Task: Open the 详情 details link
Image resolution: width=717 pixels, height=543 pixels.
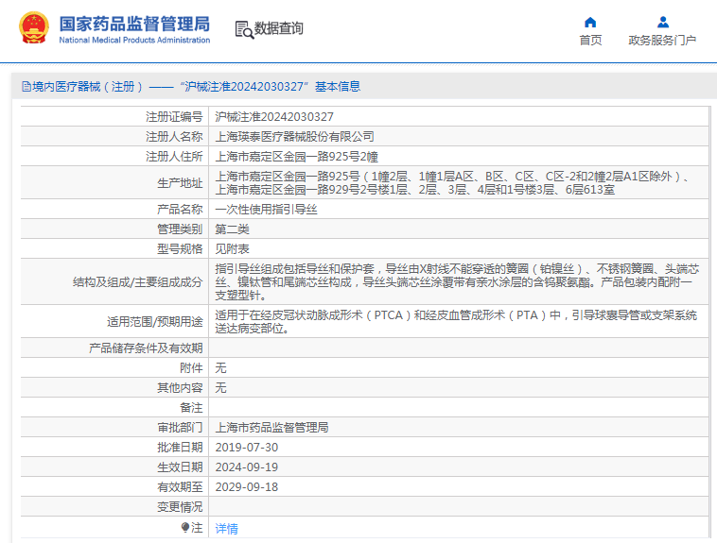Action: point(227,529)
